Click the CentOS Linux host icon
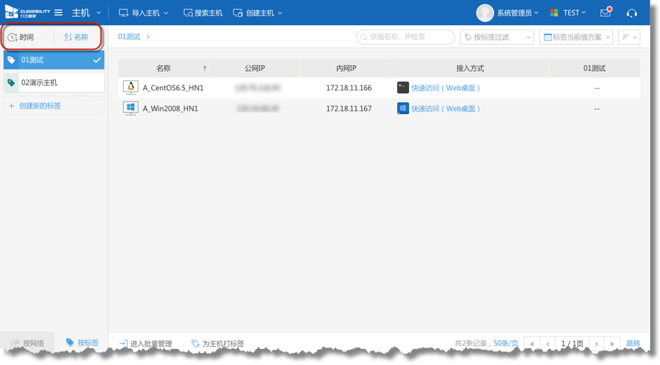This screenshot has height=365, width=660. (130, 88)
